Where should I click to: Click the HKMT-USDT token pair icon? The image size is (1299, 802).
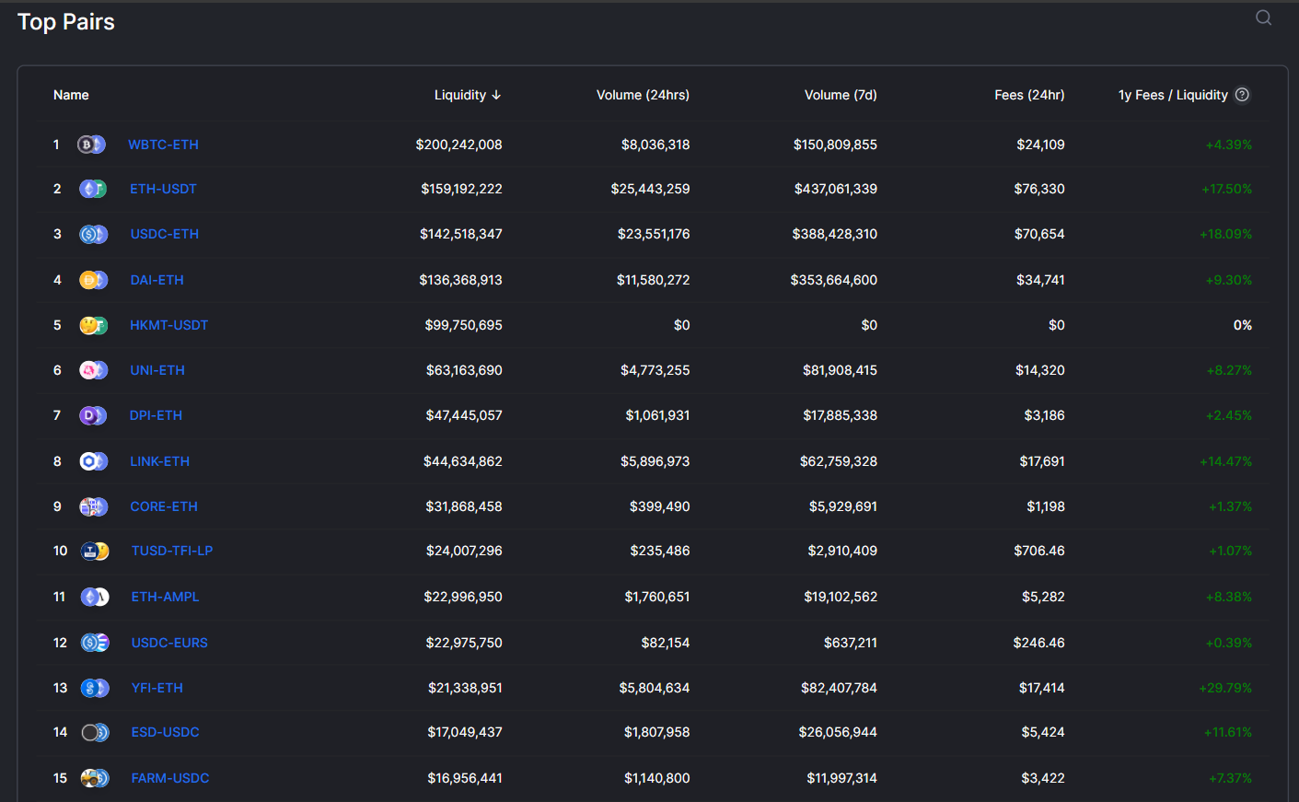pyautogui.click(x=93, y=325)
